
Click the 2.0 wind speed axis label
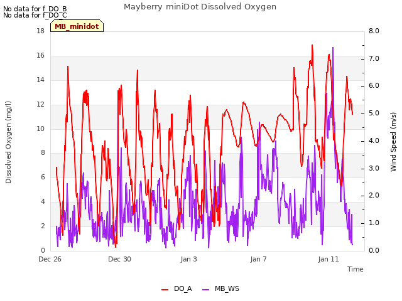(374, 195)
